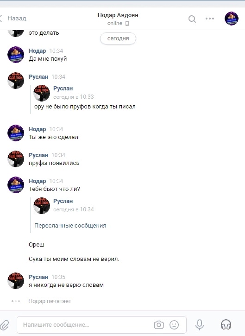Viewport: 245px width, 336px height.
Task: Attach a photo using the camera icon
Action: click(159, 325)
